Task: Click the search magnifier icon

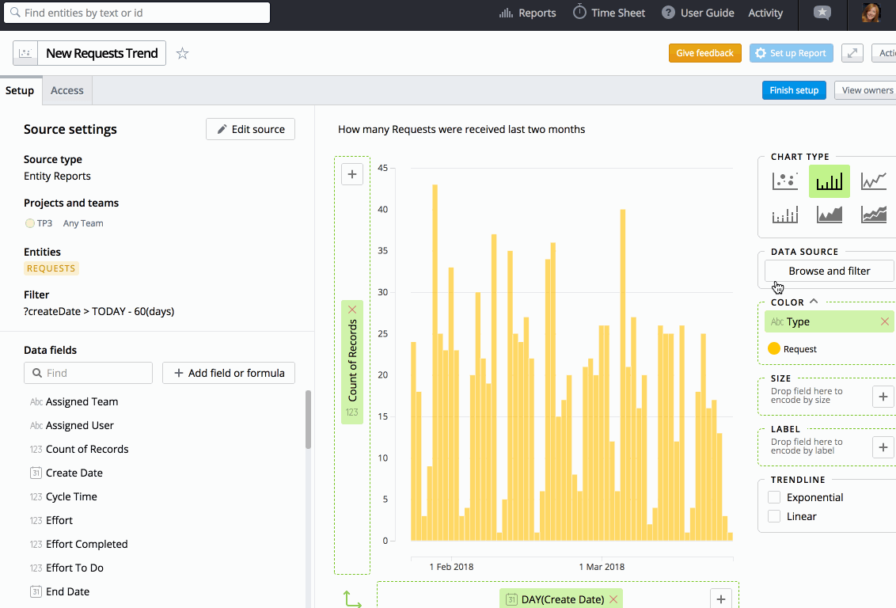Action: pos(15,13)
